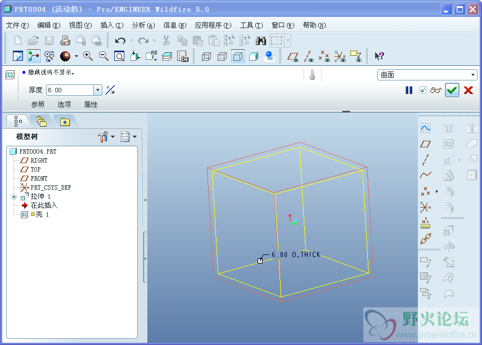Open the View Manager icon
The image size is (482, 345).
click(x=183, y=56)
